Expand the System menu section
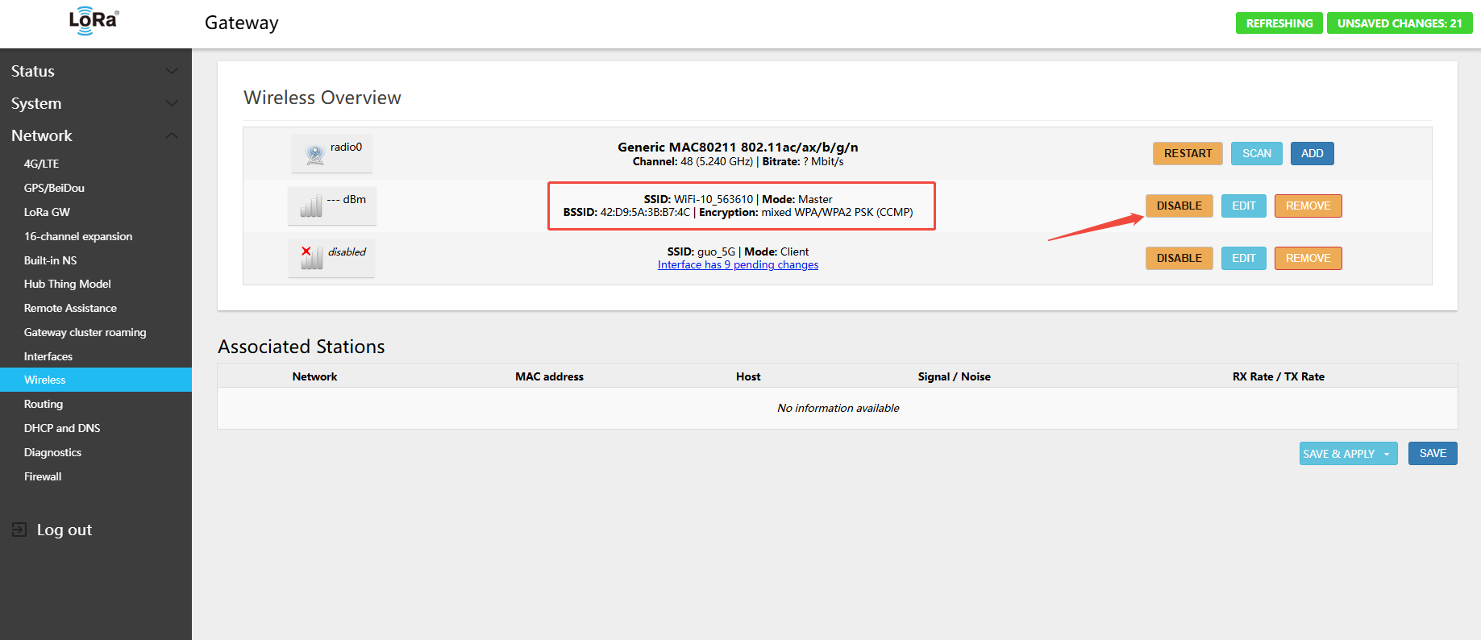Viewport: 1481px width, 640px height. pyautogui.click(x=171, y=103)
